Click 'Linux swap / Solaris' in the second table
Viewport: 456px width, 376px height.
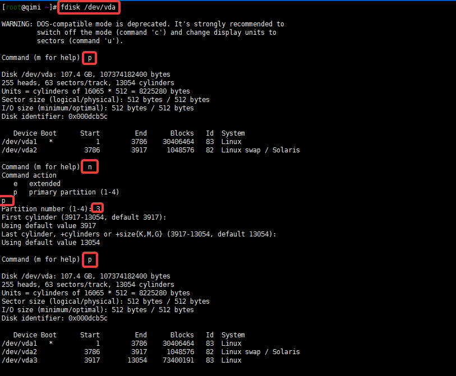tap(261, 352)
